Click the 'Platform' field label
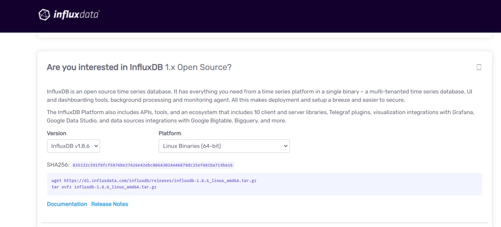The image size is (501, 227). (170, 133)
